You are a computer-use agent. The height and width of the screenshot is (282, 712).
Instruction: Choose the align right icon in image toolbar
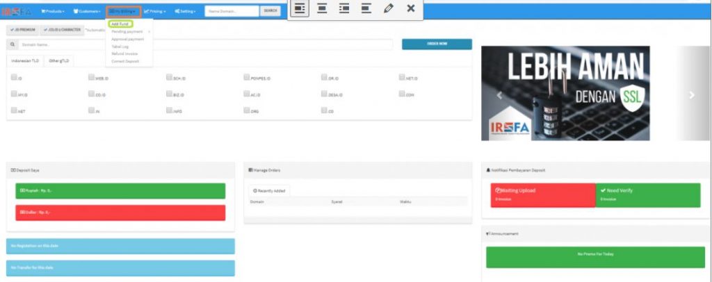tap(344, 8)
